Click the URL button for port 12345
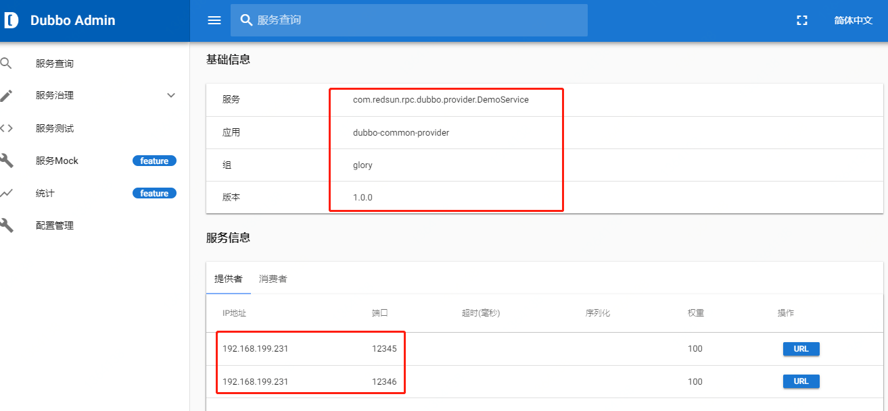The image size is (888, 411). tap(801, 349)
